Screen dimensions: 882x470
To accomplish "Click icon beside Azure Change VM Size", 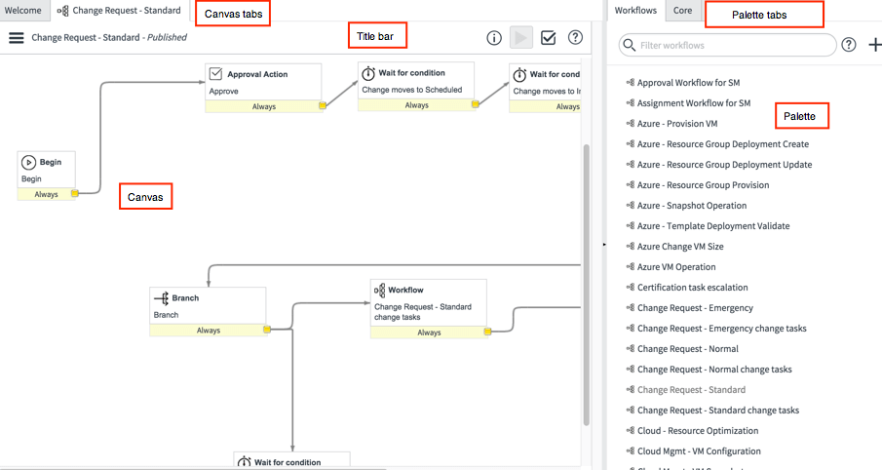I will pyautogui.click(x=631, y=246).
